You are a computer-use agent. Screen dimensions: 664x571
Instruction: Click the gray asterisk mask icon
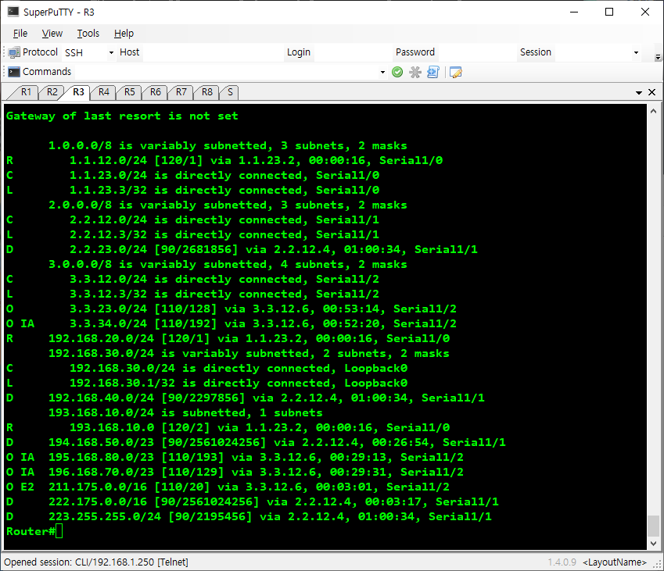point(415,73)
